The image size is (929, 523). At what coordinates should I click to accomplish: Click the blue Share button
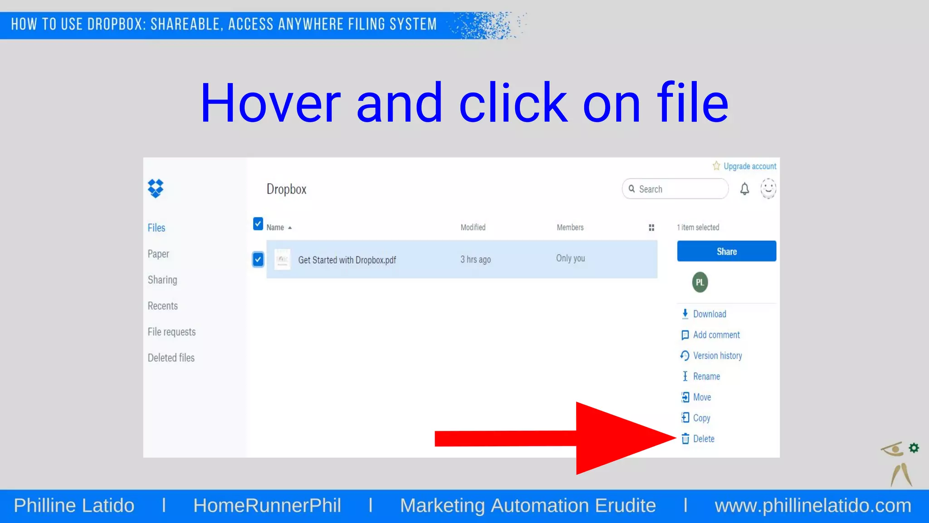click(727, 251)
